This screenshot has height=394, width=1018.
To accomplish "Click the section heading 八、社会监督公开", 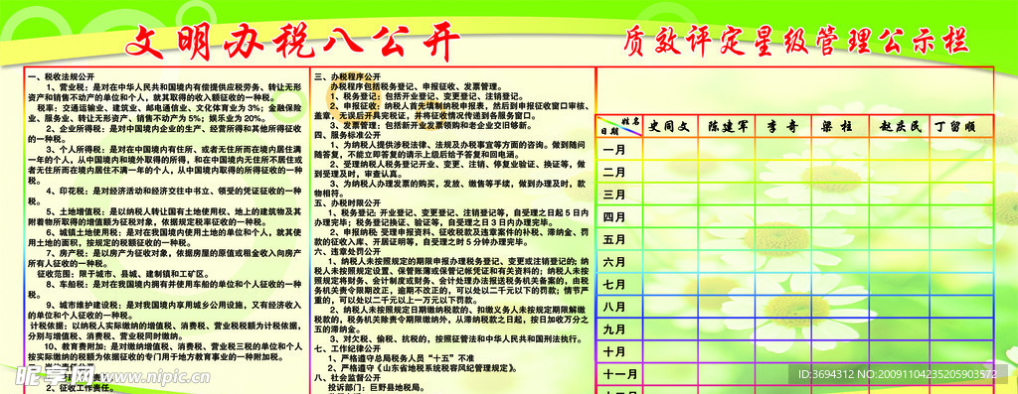I will click(347, 377).
